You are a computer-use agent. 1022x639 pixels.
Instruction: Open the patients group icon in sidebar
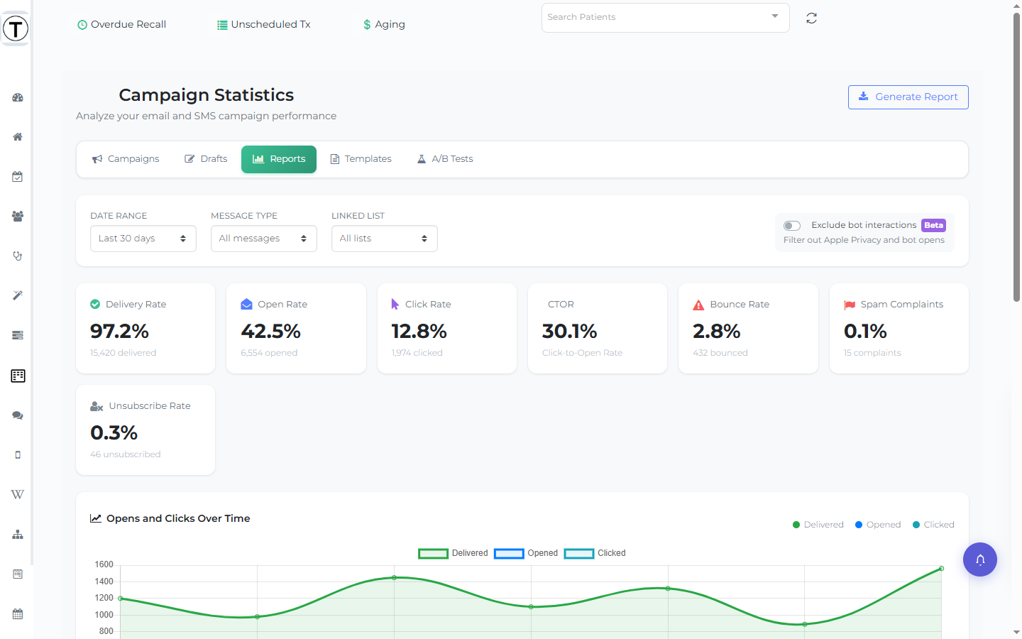(x=18, y=217)
